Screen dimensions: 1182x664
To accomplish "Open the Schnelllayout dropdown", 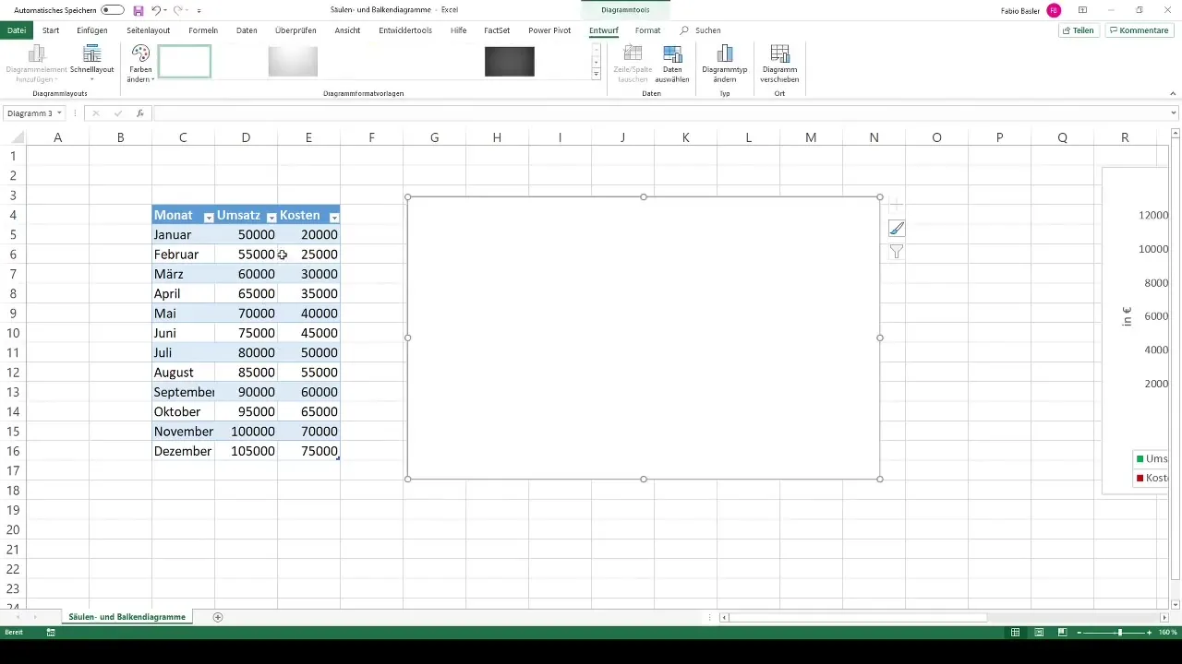I will (91, 65).
